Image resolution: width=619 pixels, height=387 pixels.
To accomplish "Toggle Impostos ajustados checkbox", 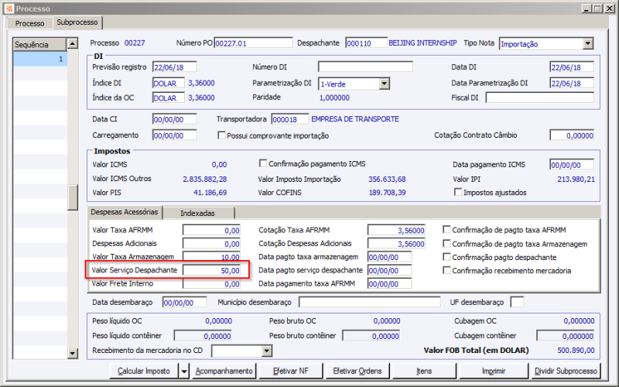I will [x=457, y=192].
